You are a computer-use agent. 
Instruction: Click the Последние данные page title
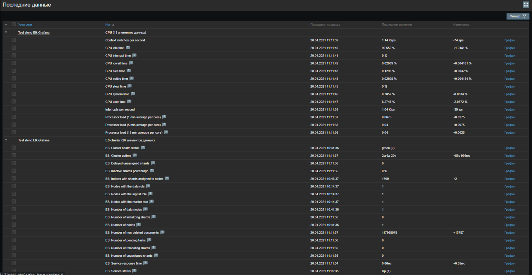27,5
